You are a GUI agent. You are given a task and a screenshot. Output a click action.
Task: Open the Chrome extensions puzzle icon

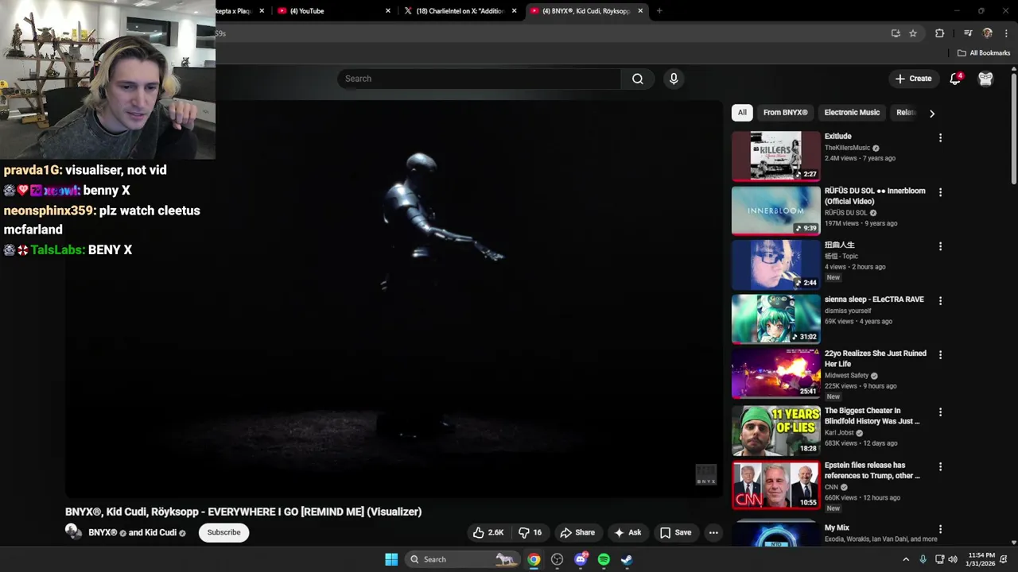(x=939, y=33)
